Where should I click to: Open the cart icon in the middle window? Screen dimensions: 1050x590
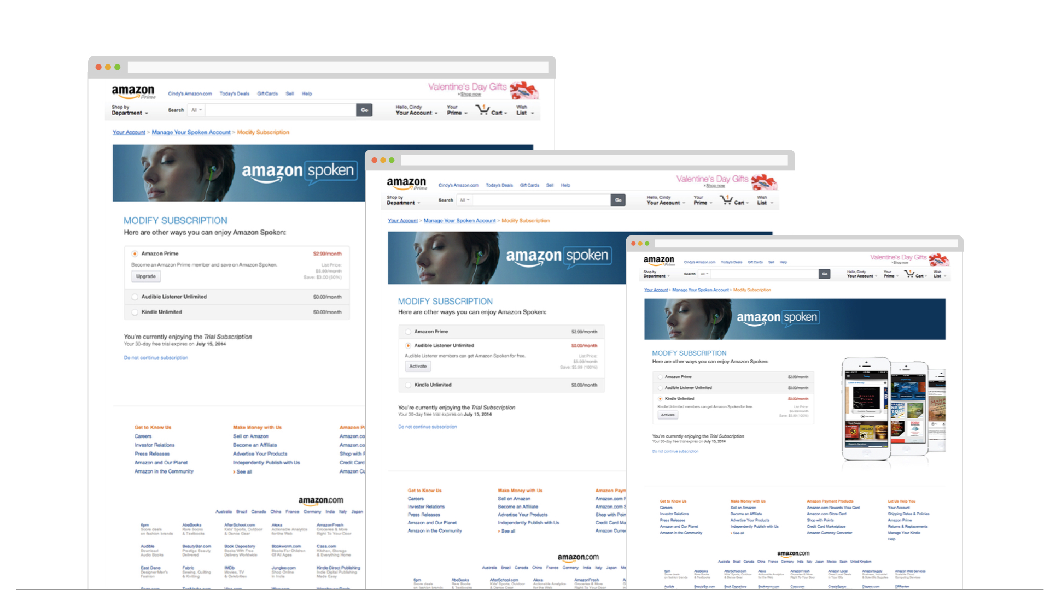click(726, 200)
